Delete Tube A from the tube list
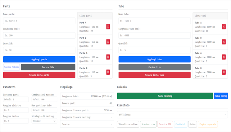This screenshot has height=132, width=231. coord(224,27)
